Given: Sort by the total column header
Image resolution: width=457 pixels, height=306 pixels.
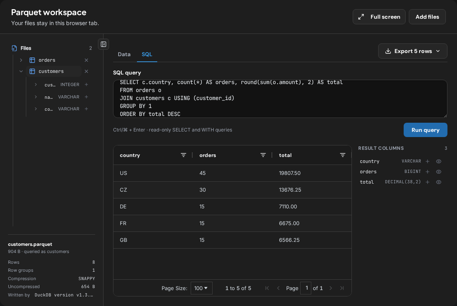Looking at the screenshot, I should tap(285, 155).
